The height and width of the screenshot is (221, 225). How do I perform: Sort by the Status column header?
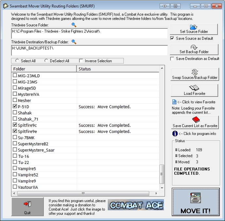[118, 69]
